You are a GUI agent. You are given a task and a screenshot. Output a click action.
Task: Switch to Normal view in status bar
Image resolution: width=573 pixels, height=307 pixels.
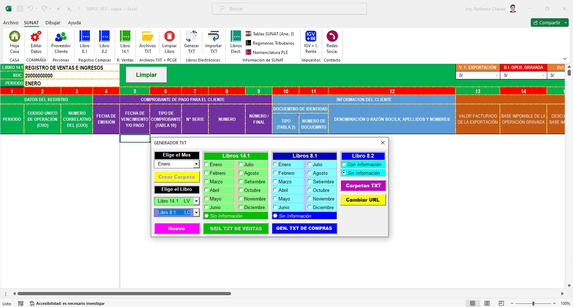pyautogui.click(x=472, y=303)
